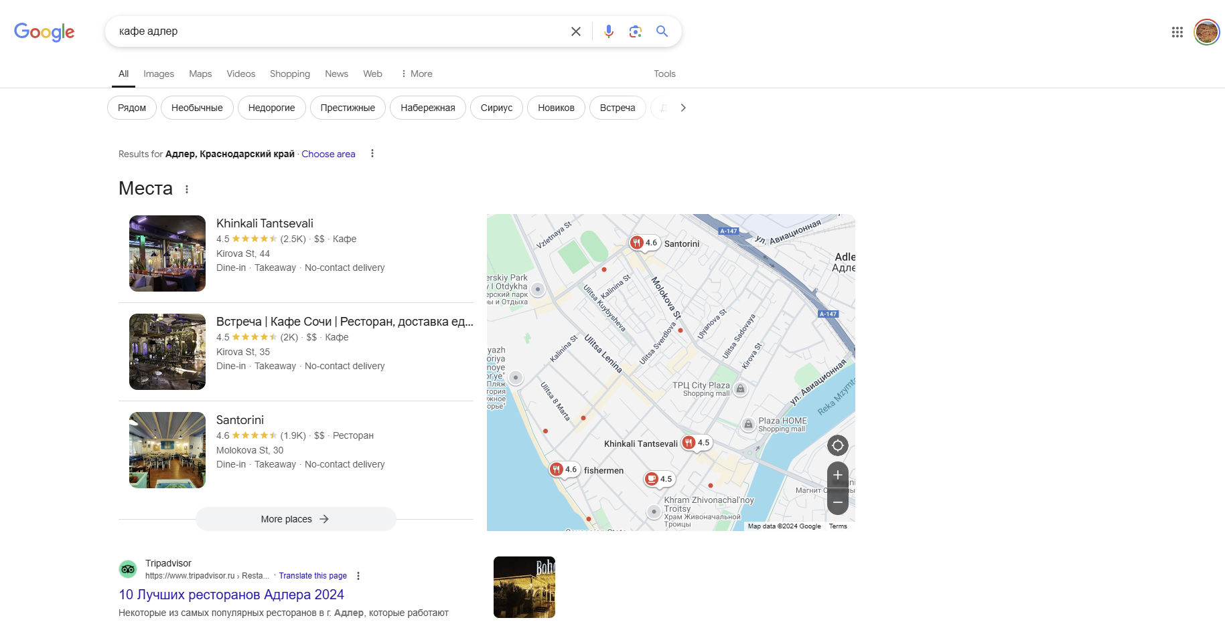Switch to the Web tab
This screenshot has height=624, width=1225.
click(x=372, y=74)
